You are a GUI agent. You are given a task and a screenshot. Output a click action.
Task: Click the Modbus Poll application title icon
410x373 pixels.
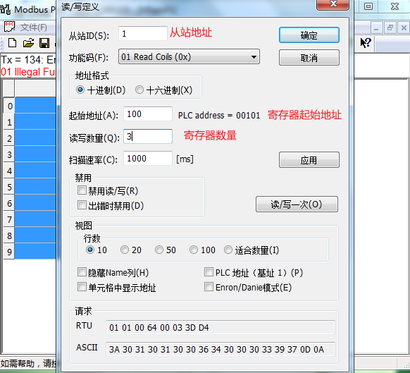coord(5,9)
